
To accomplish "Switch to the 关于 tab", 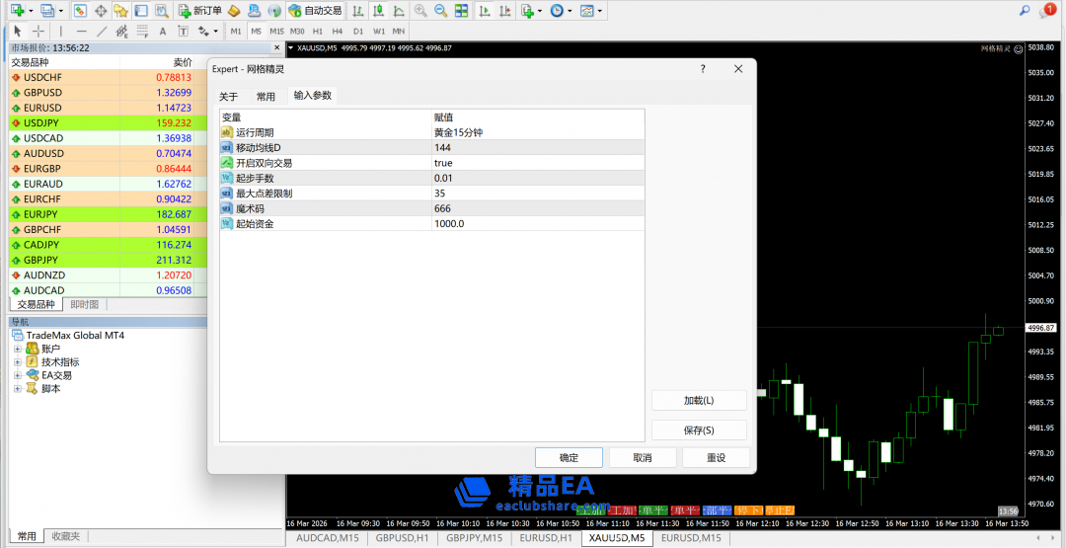I will 228,97.
